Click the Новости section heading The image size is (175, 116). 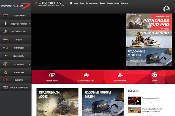pyautogui.click(x=133, y=91)
